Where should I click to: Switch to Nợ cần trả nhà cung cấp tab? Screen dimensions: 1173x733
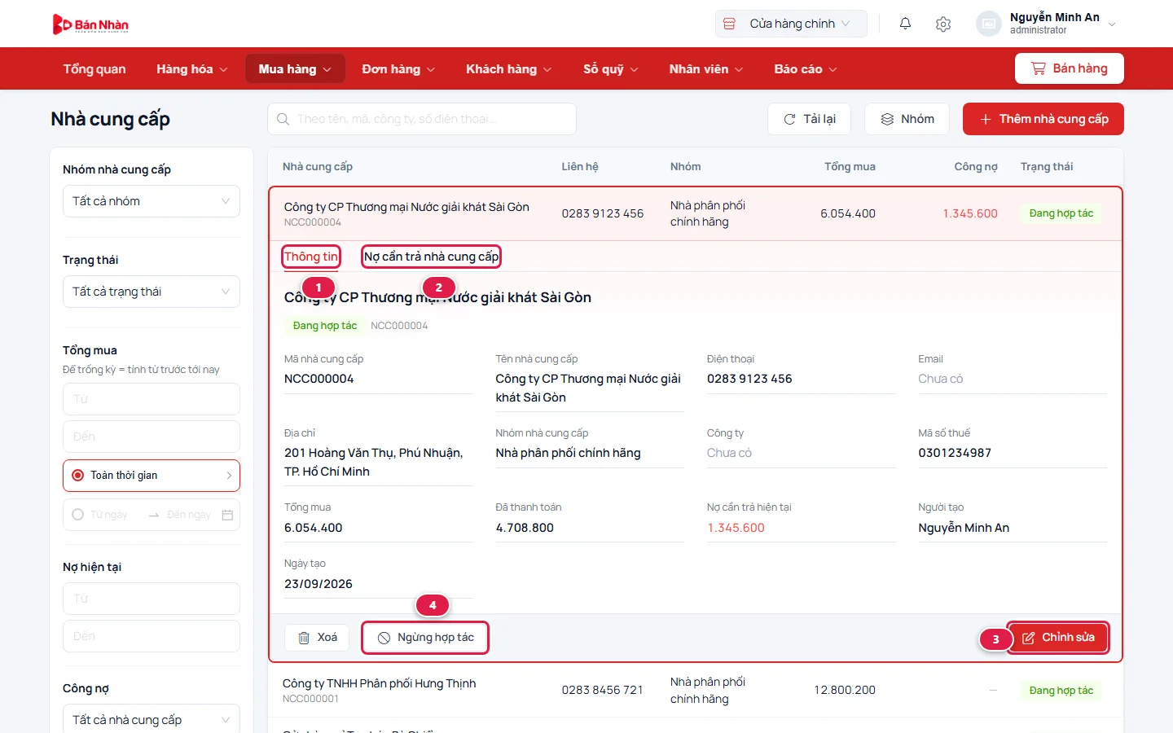[x=431, y=257]
